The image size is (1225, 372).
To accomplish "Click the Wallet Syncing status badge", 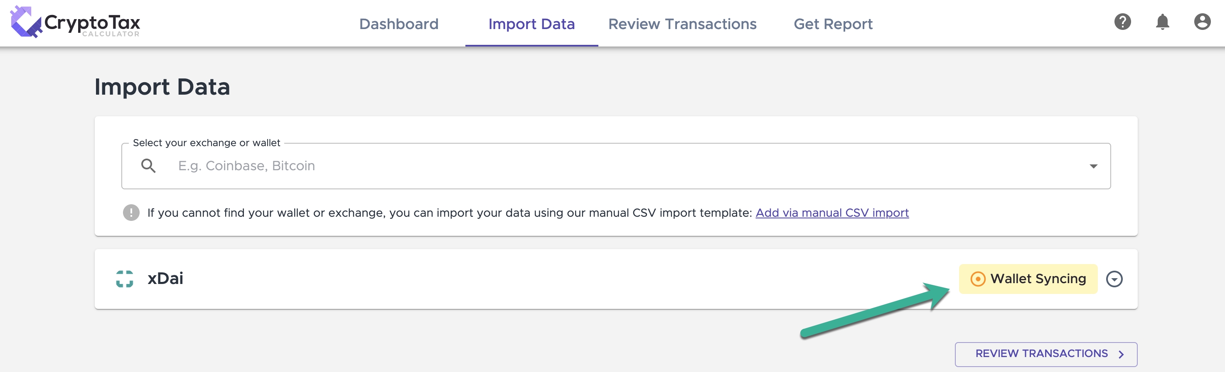I will pos(1028,279).
